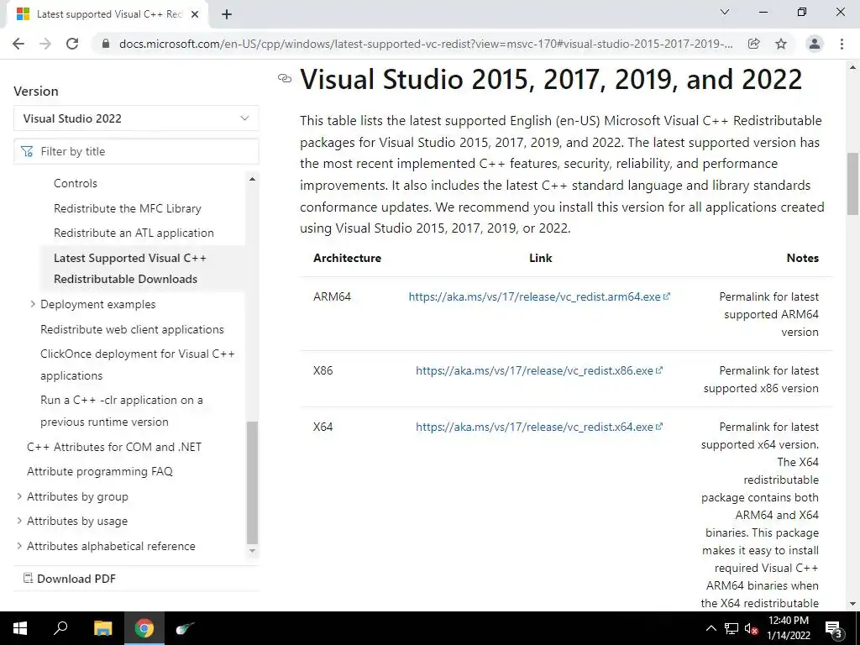Bookmark this page with the star
This screenshot has height=645, width=860.
coord(781,44)
